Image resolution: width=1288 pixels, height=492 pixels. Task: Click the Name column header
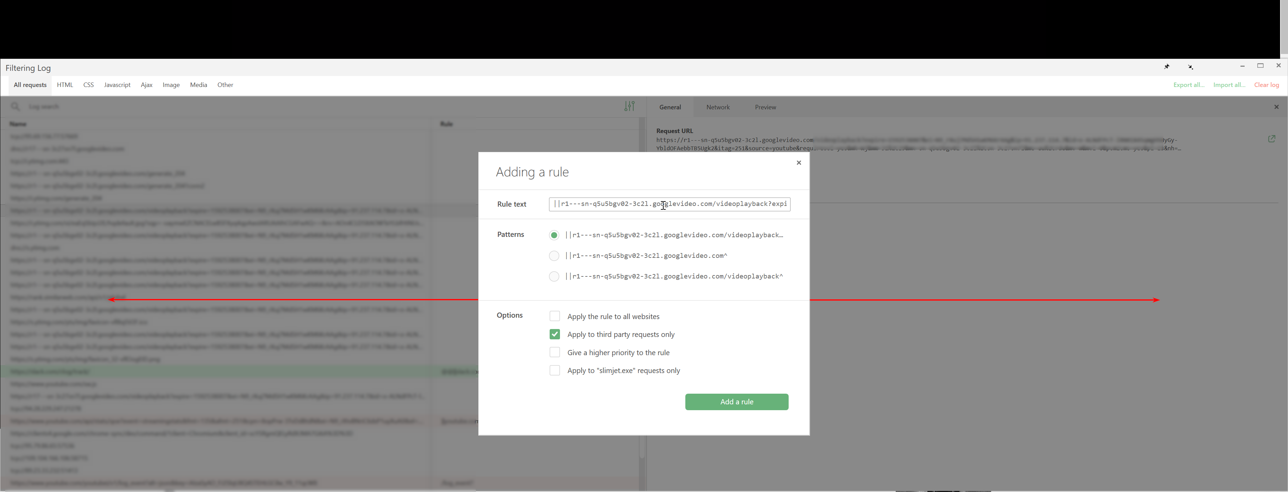coord(18,124)
